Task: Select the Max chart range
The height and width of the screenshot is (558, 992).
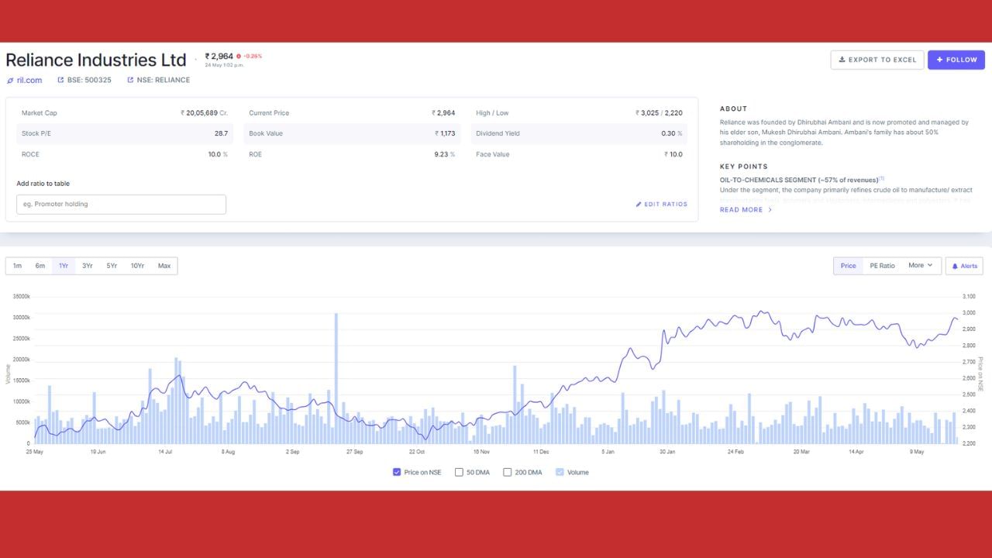Action: (x=164, y=266)
